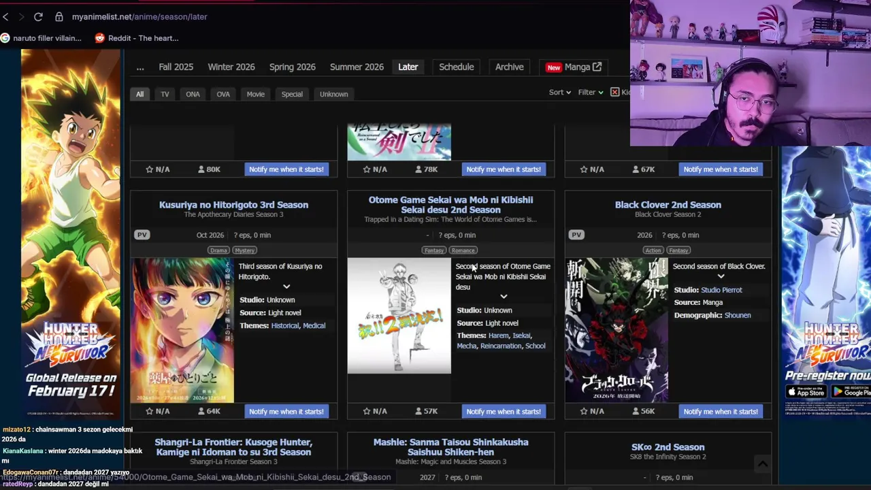Click the Studio Pierrot link
The height and width of the screenshot is (490, 871).
click(x=721, y=290)
